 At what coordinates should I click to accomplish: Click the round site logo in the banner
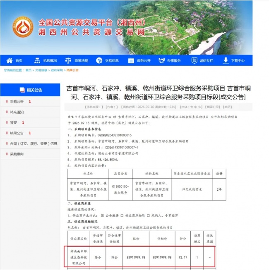(23, 27)
